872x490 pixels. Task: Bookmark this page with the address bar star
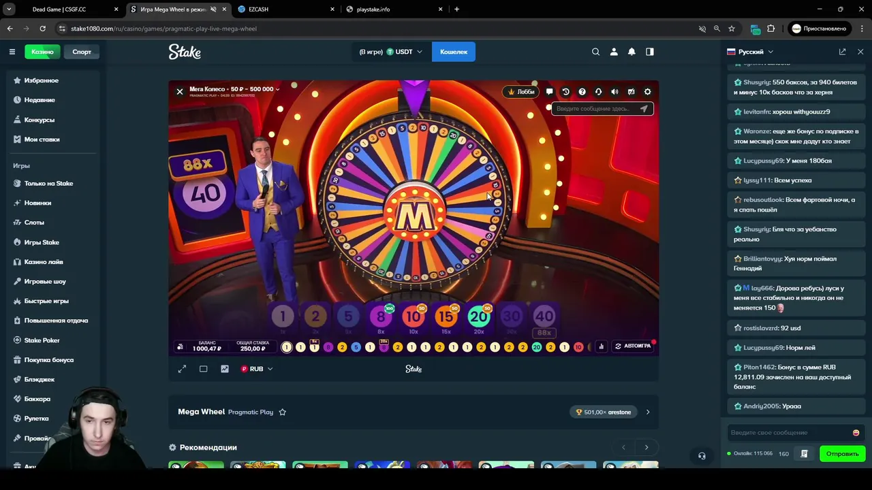tap(732, 29)
